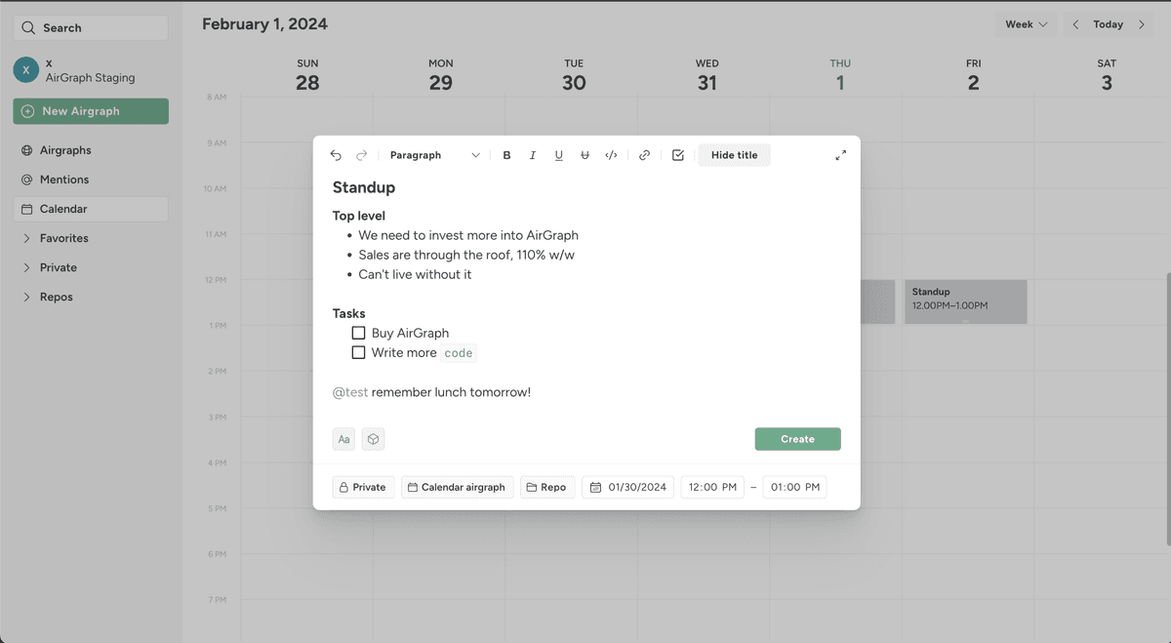Insert inline code formatting
The width and height of the screenshot is (1171, 643).
(x=611, y=155)
